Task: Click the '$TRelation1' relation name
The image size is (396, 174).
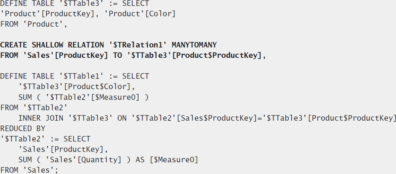Action: (138, 45)
